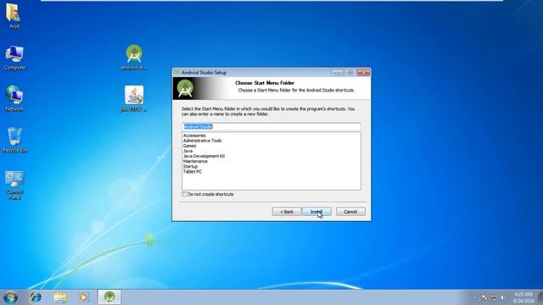Click the Action Center flag tray icon
This screenshot has width=543, height=305.
pos(484,297)
